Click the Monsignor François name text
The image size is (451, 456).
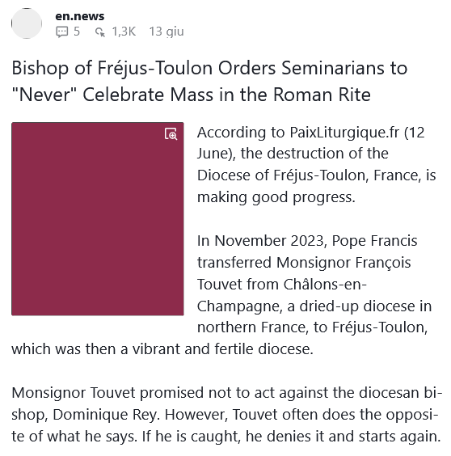(x=344, y=263)
